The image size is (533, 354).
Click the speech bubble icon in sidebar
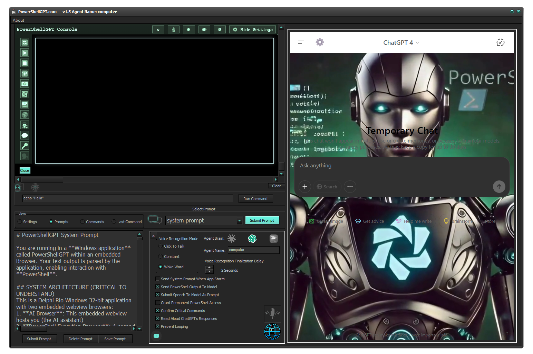[25, 135]
